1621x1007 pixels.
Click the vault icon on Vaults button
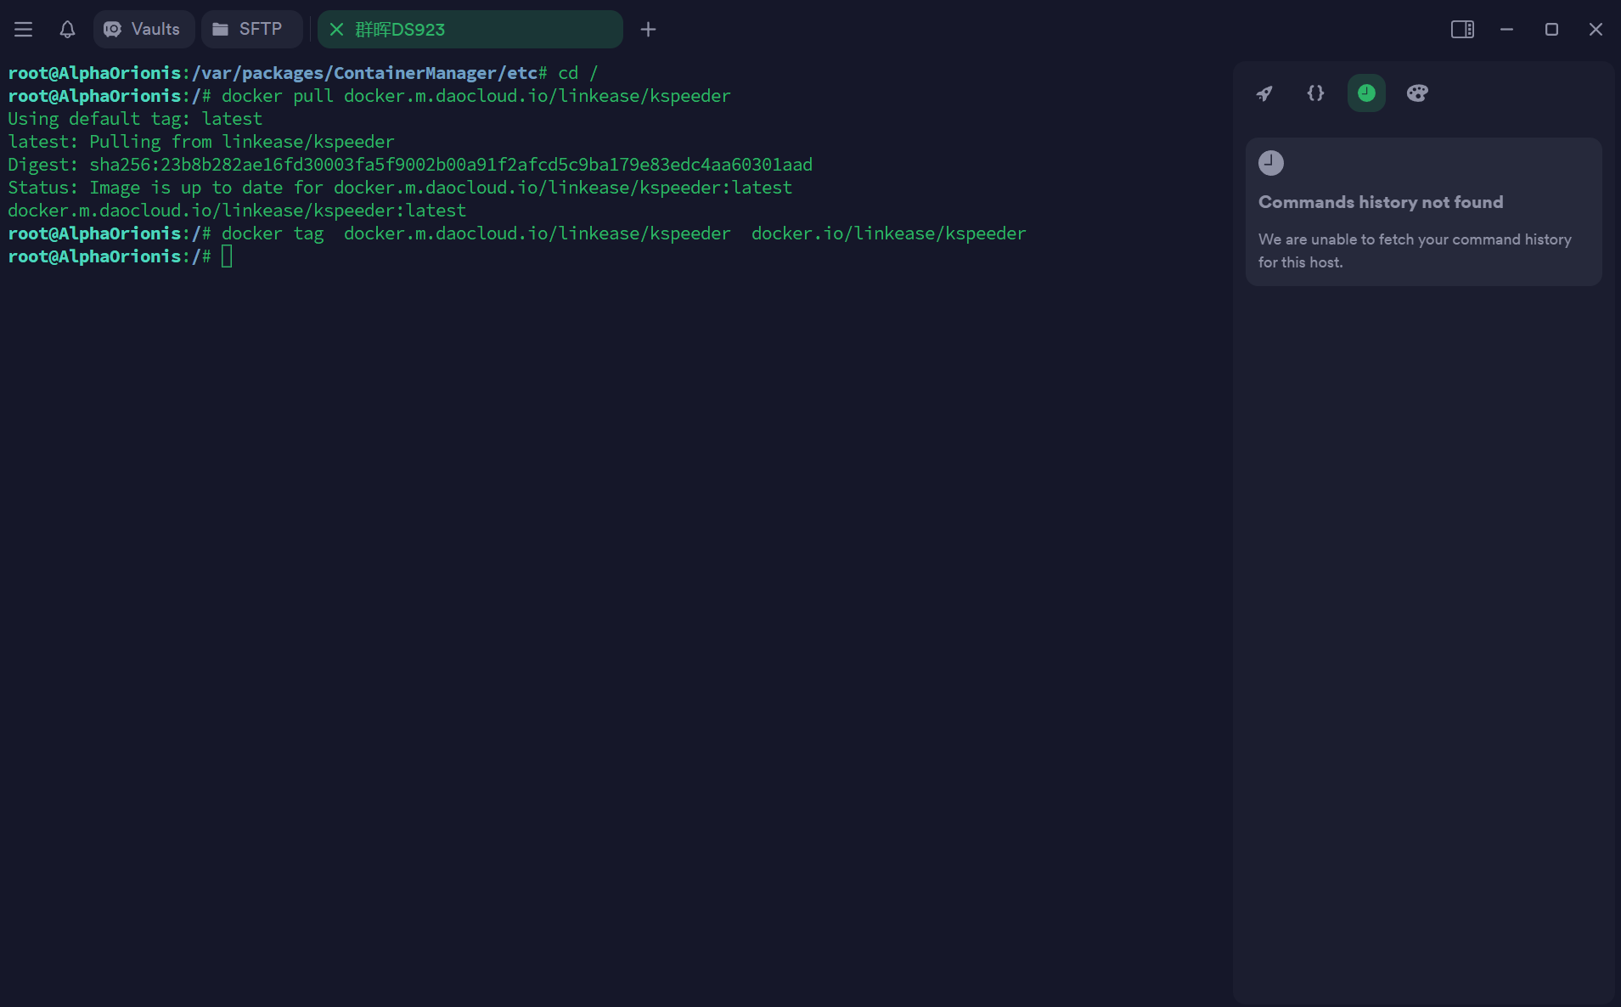111,29
